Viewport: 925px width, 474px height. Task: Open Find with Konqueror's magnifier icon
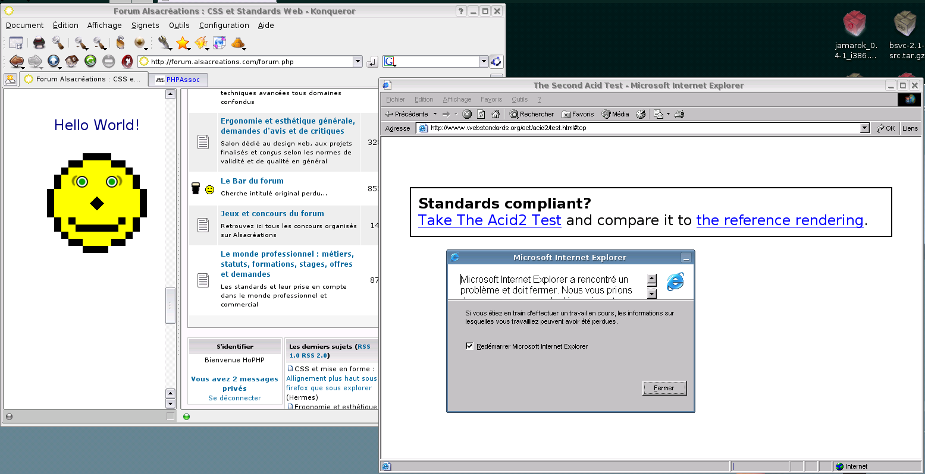pos(58,43)
